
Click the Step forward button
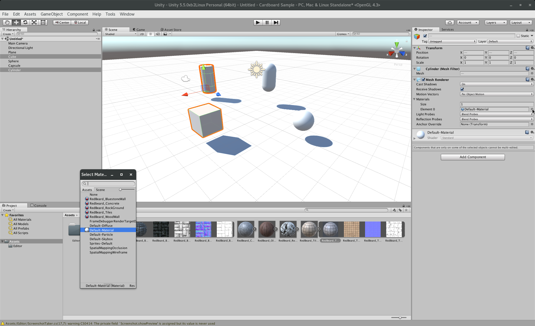[x=276, y=23]
